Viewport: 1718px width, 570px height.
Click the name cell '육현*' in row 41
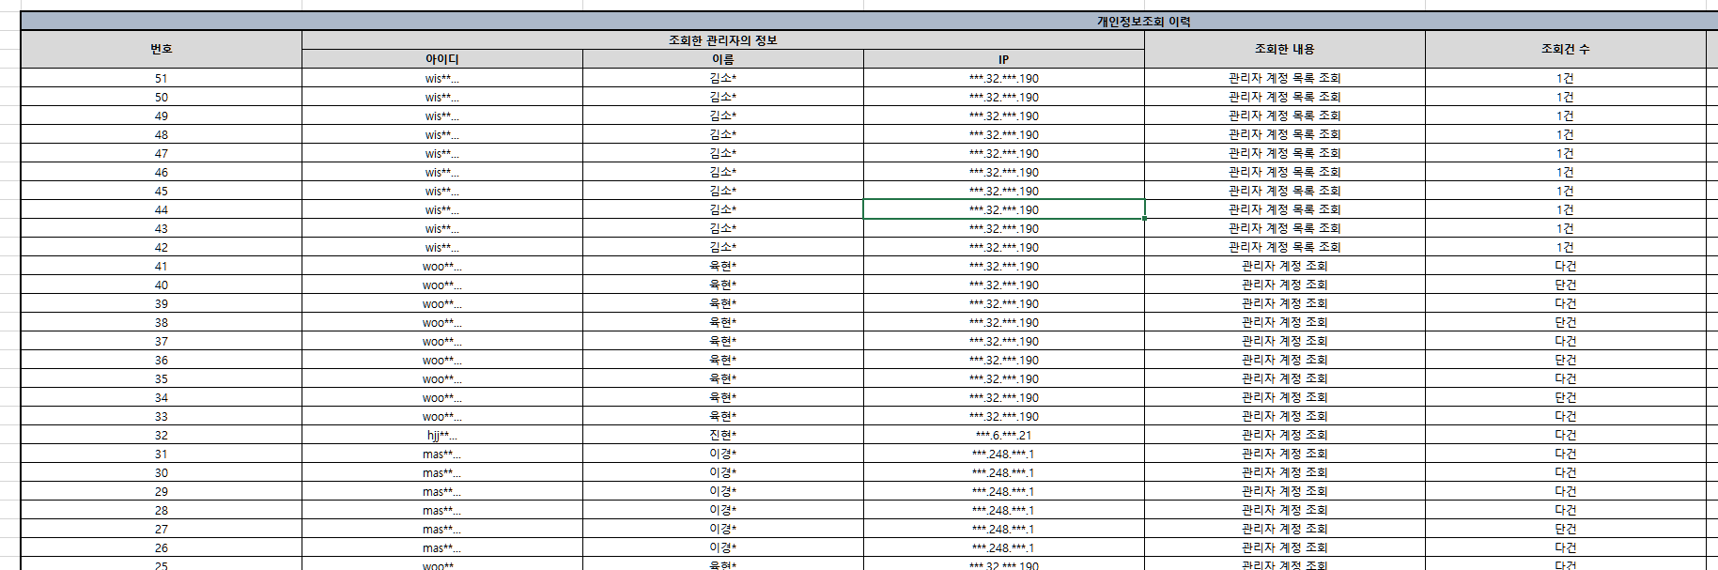722,267
